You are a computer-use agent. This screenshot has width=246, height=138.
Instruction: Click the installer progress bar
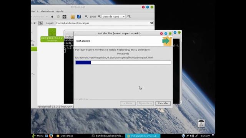[123, 62]
